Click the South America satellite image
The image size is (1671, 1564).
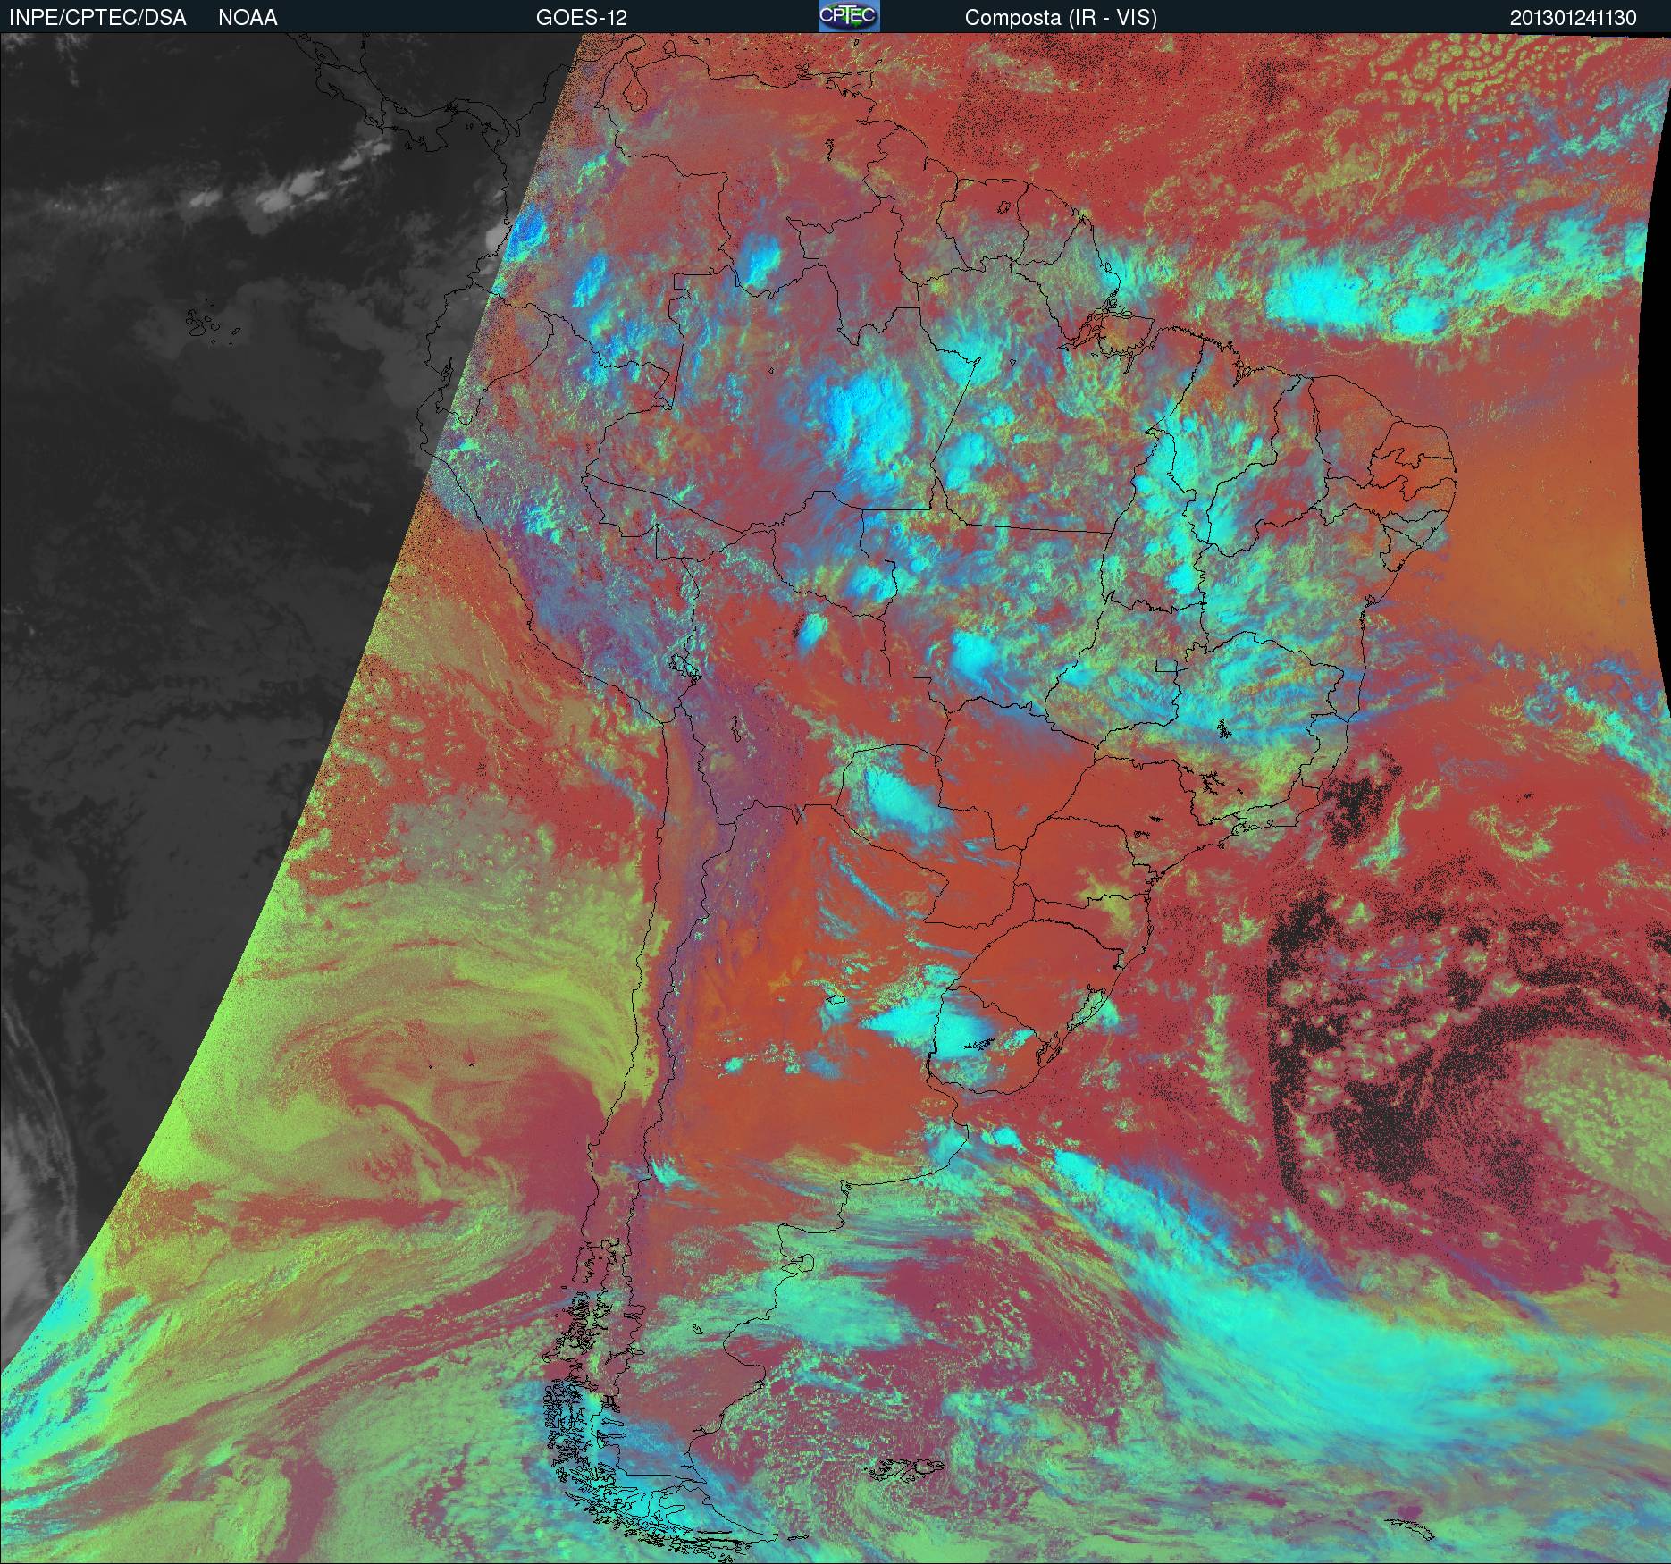835,798
